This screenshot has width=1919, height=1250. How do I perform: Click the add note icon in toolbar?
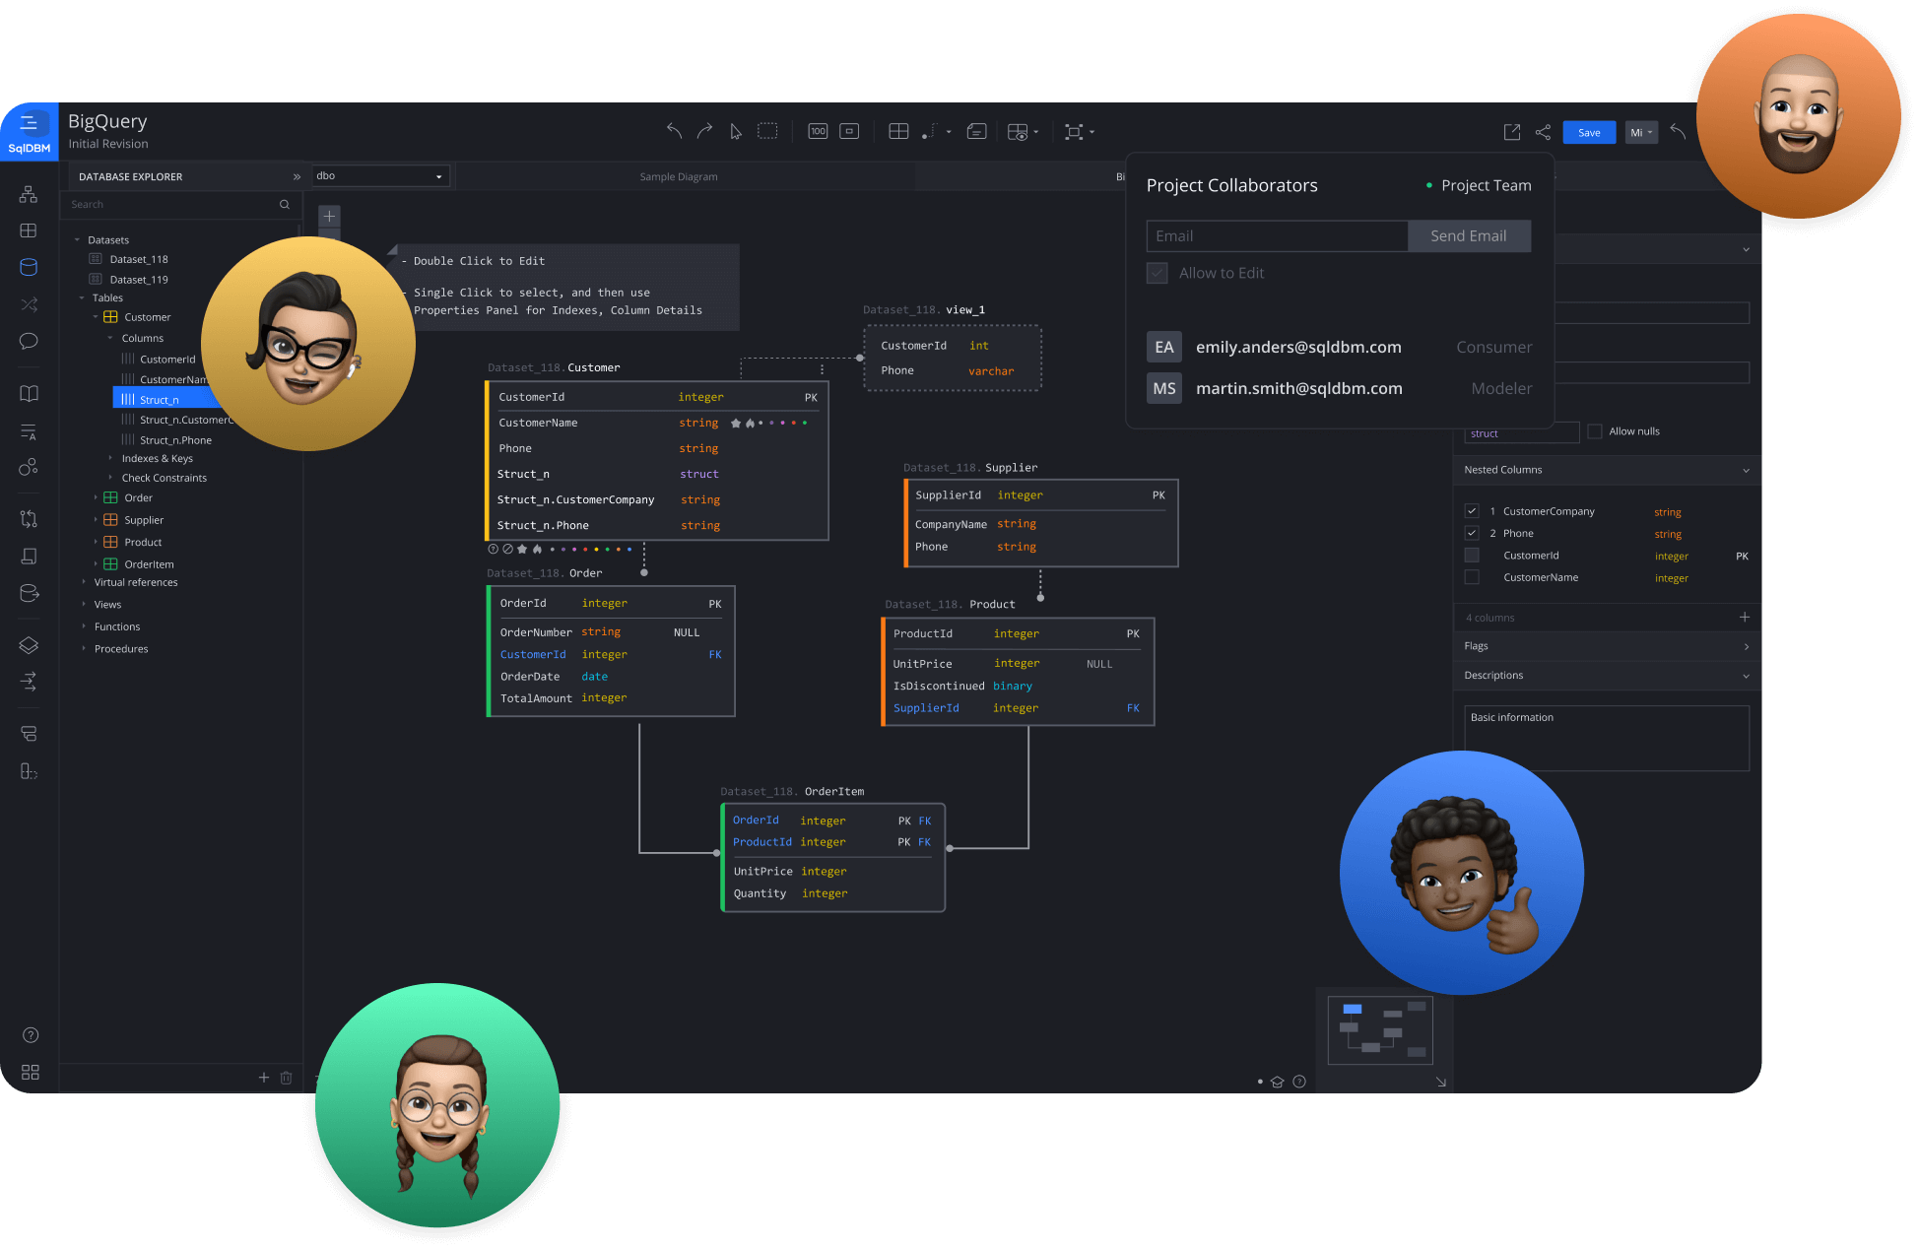tap(976, 131)
